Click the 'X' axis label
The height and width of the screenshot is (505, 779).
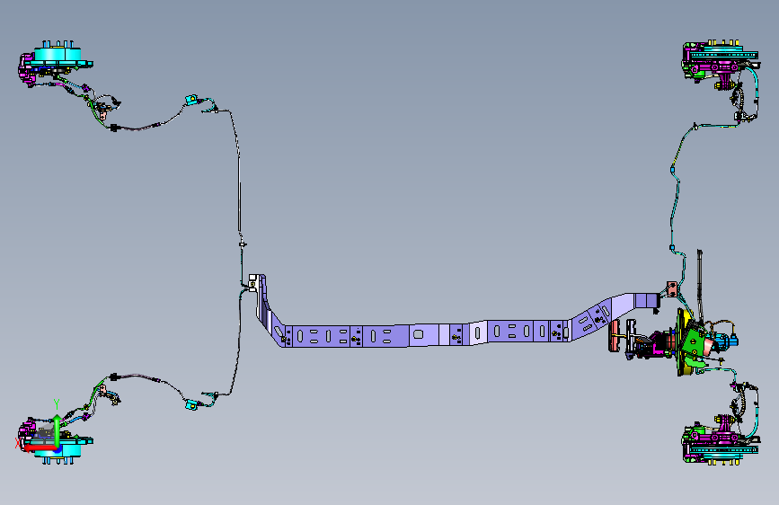(x=18, y=443)
